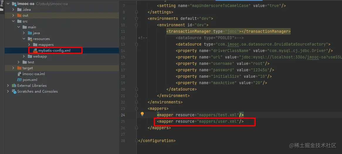This screenshot has height=154, width=342.
Task: Click the resources folder icon
Action: [x=30, y=39]
